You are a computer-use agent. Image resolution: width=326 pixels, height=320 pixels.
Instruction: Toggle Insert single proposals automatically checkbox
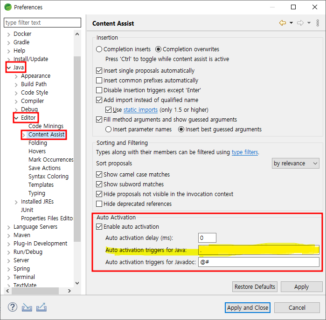click(x=99, y=71)
